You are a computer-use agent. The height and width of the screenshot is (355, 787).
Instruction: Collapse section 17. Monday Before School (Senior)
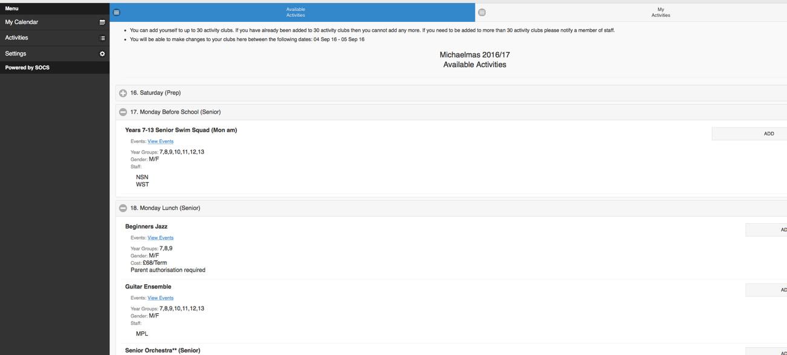point(451,112)
